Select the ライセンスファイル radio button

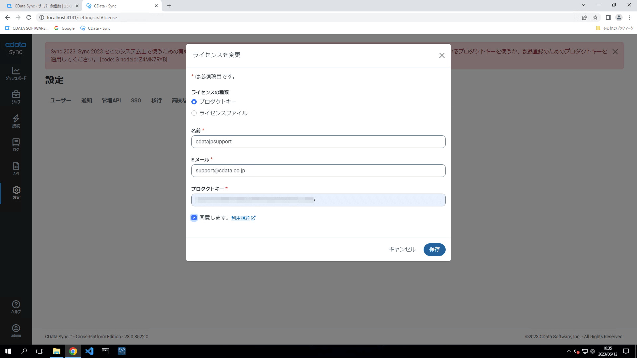[194, 113]
